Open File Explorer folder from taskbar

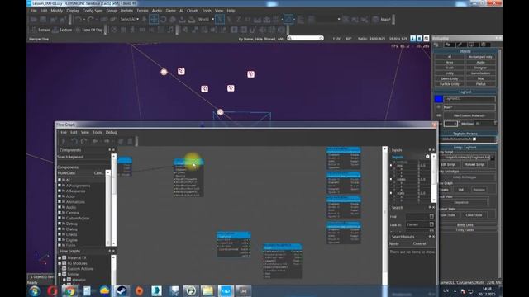[x=207, y=290]
